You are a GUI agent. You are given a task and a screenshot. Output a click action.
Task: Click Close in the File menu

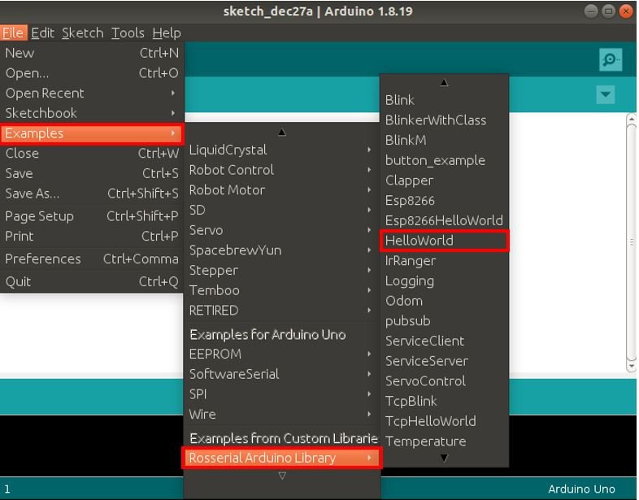(92, 153)
